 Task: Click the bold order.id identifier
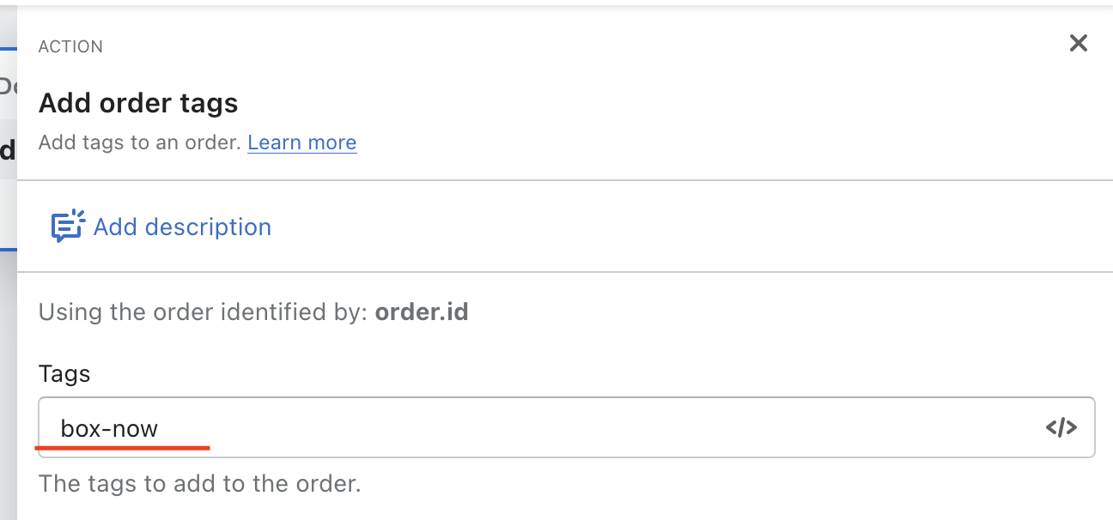tap(422, 311)
